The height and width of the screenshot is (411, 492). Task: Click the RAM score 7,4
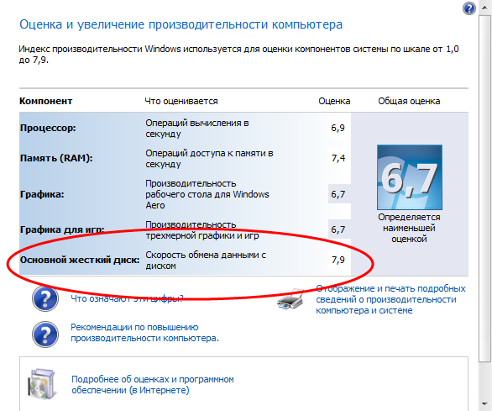[x=338, y=158]
